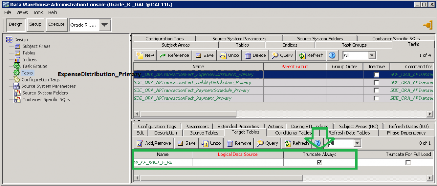The height and width of the screenshot is (186, 437).
Task: Open the Oracle R container dropdown
Action: (x=104, y=25)
